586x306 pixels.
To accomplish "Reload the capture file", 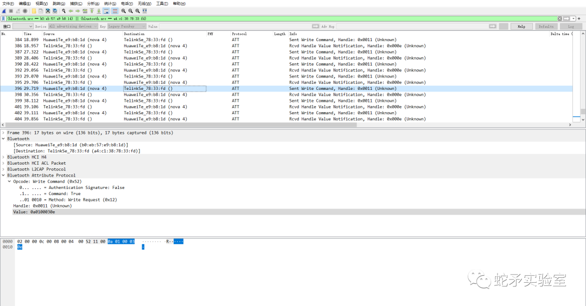I will click(x=55, y=11).
